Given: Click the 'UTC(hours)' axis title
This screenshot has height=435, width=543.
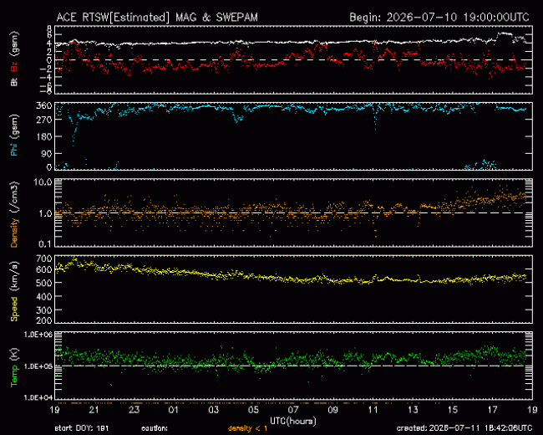Looking at the screenshot, I should click(293, 421).
